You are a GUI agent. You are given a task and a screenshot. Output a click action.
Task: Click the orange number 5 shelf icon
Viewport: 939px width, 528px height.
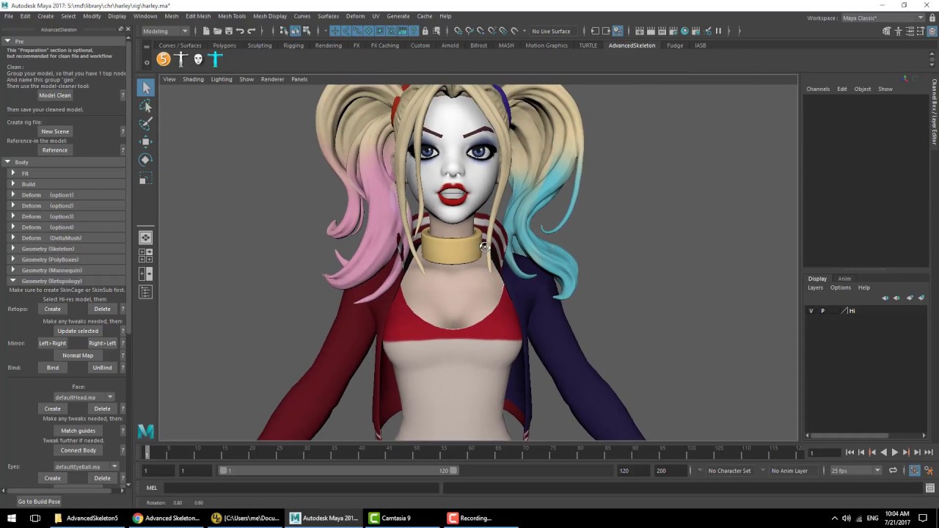(163, 59)
